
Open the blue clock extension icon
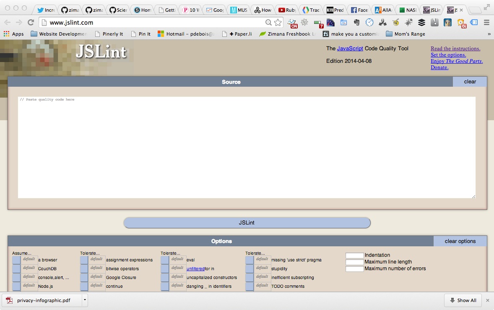[369, 22]
